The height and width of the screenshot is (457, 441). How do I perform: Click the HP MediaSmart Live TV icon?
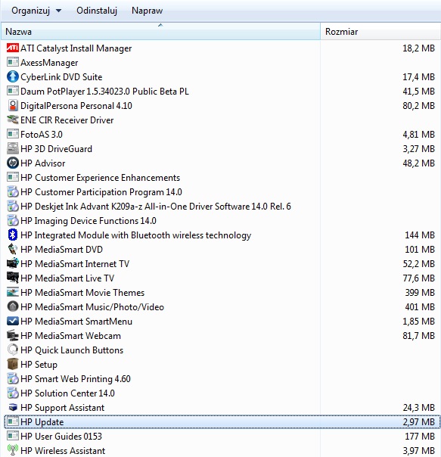coord(13,278)
